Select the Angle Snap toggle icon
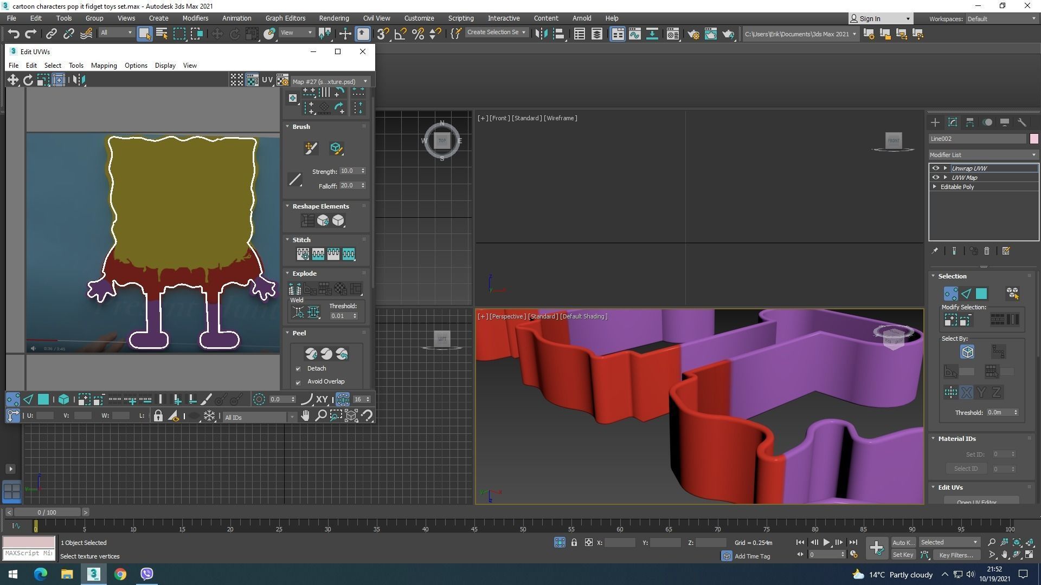 400,34
